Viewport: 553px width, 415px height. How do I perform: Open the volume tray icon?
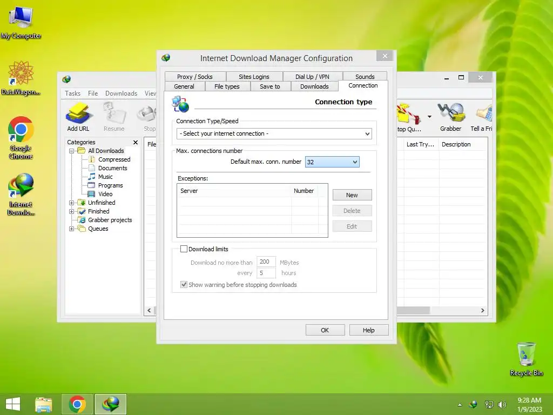coord(502,405)
